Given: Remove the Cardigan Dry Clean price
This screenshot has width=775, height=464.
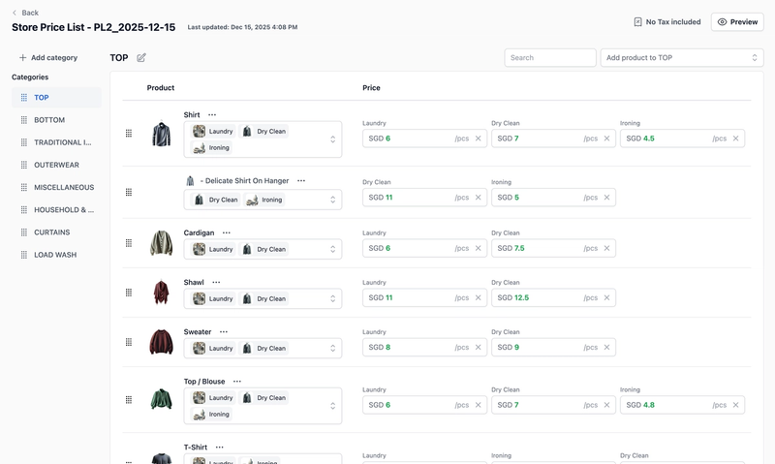Looking at the screenshot, I should pyautogui.click(x=607, y=248).
